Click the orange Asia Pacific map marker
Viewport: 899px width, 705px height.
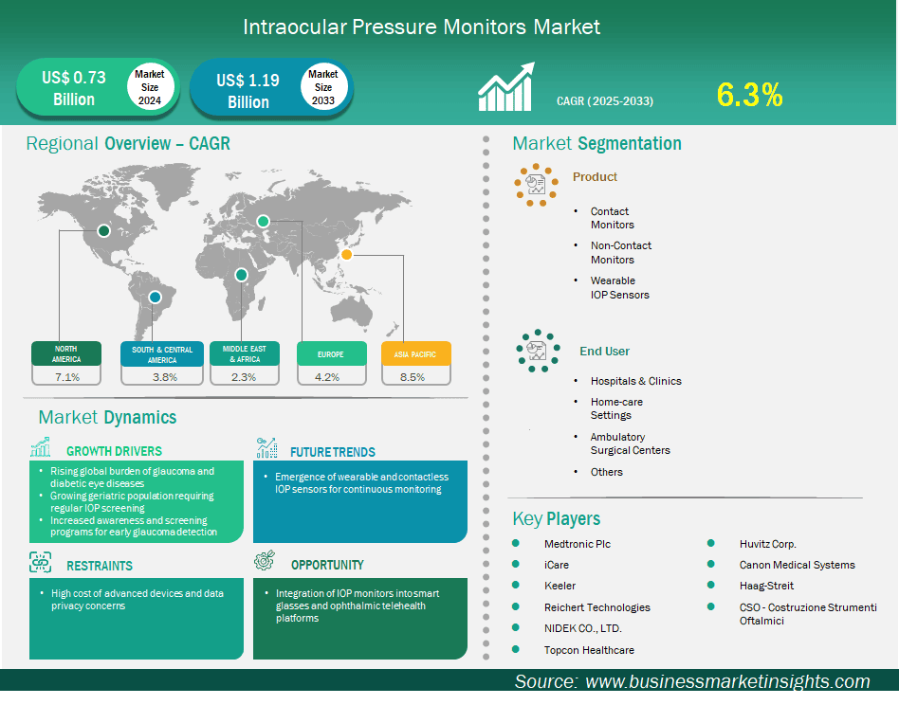tap(347, 254)
